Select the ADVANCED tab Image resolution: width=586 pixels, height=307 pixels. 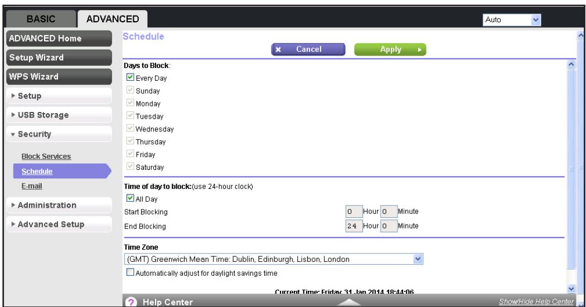[x=113, y=19]
